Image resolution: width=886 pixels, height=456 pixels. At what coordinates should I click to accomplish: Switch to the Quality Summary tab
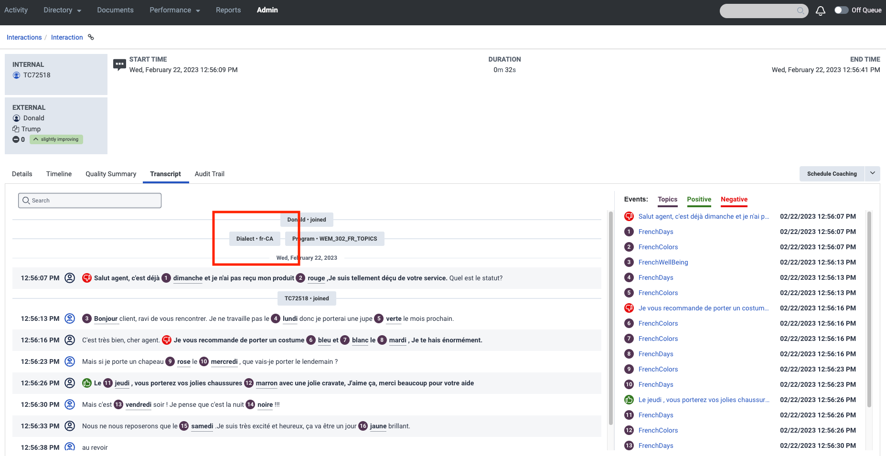tap(110, 174)
